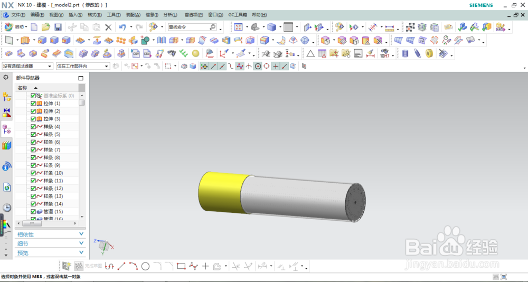Click the green check marks icon
Screen dimensions: 528x282
[184, 53]
